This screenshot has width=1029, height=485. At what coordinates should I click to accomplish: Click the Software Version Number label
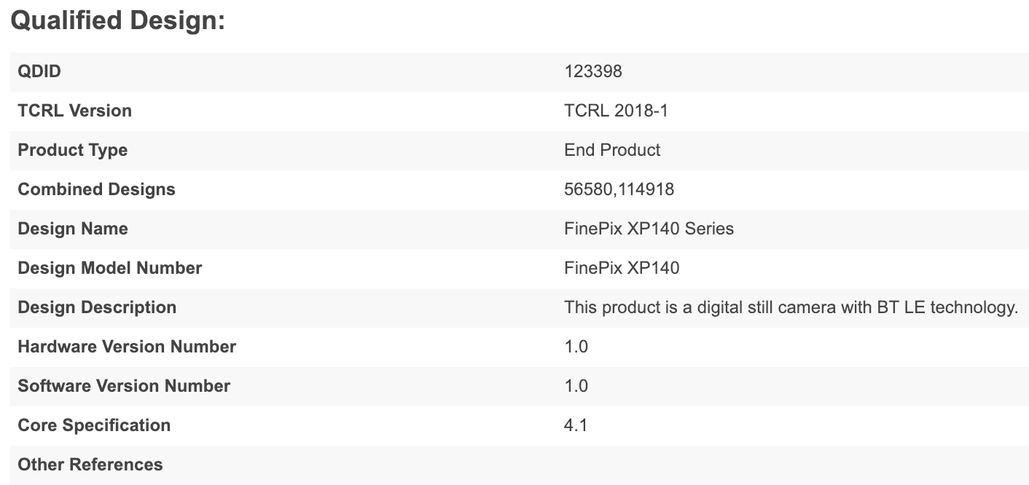(124, 386)
